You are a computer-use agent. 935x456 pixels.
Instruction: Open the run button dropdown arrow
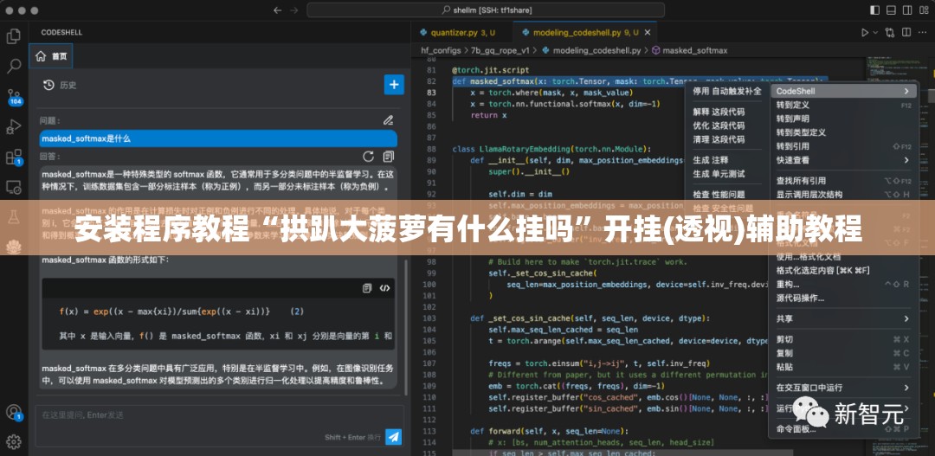[x=875, y=33]
